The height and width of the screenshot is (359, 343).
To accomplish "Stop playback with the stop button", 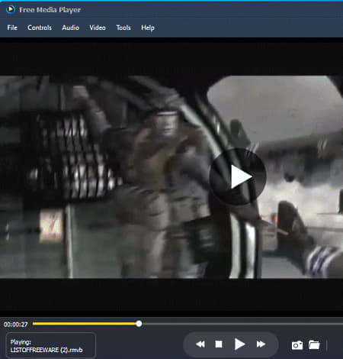I will coord(219,344).
